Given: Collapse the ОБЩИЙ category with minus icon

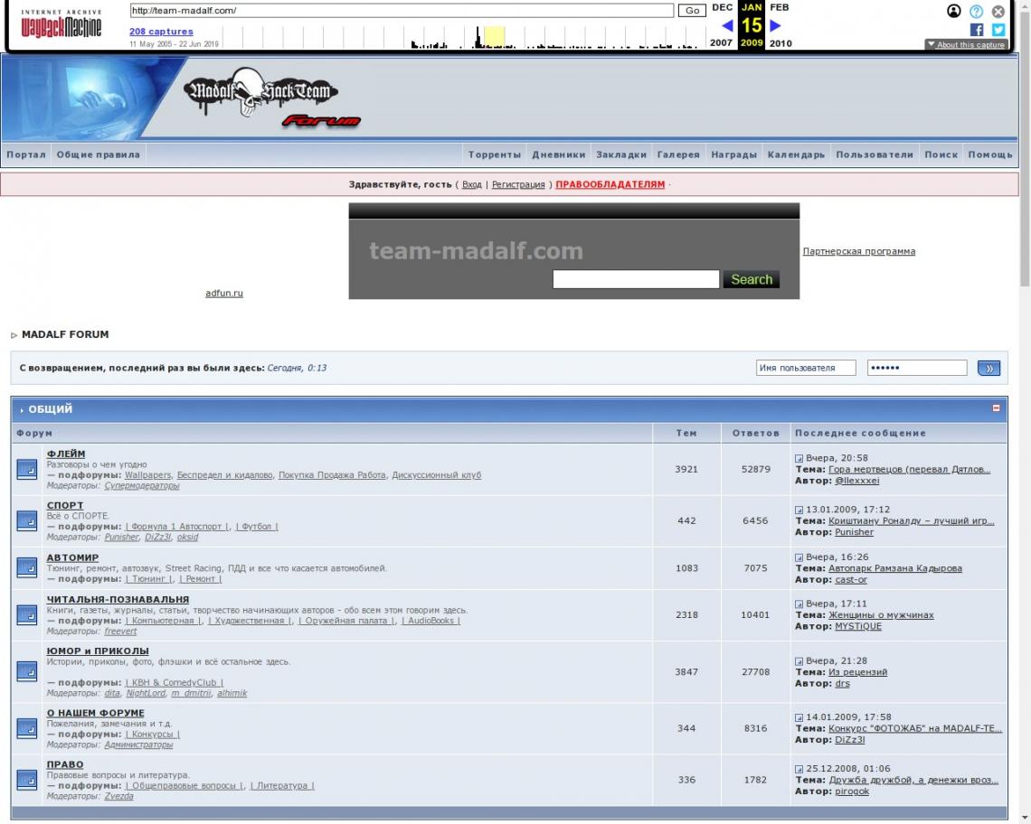Looking at the screenshot, I should [x=996, y=408].
